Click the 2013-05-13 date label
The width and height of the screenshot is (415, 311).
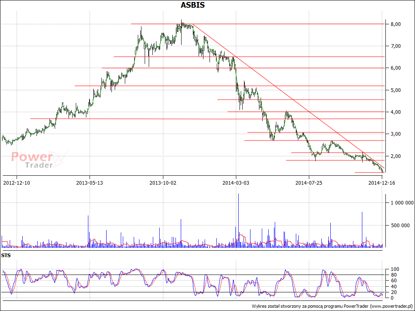[x=90, y=183]
